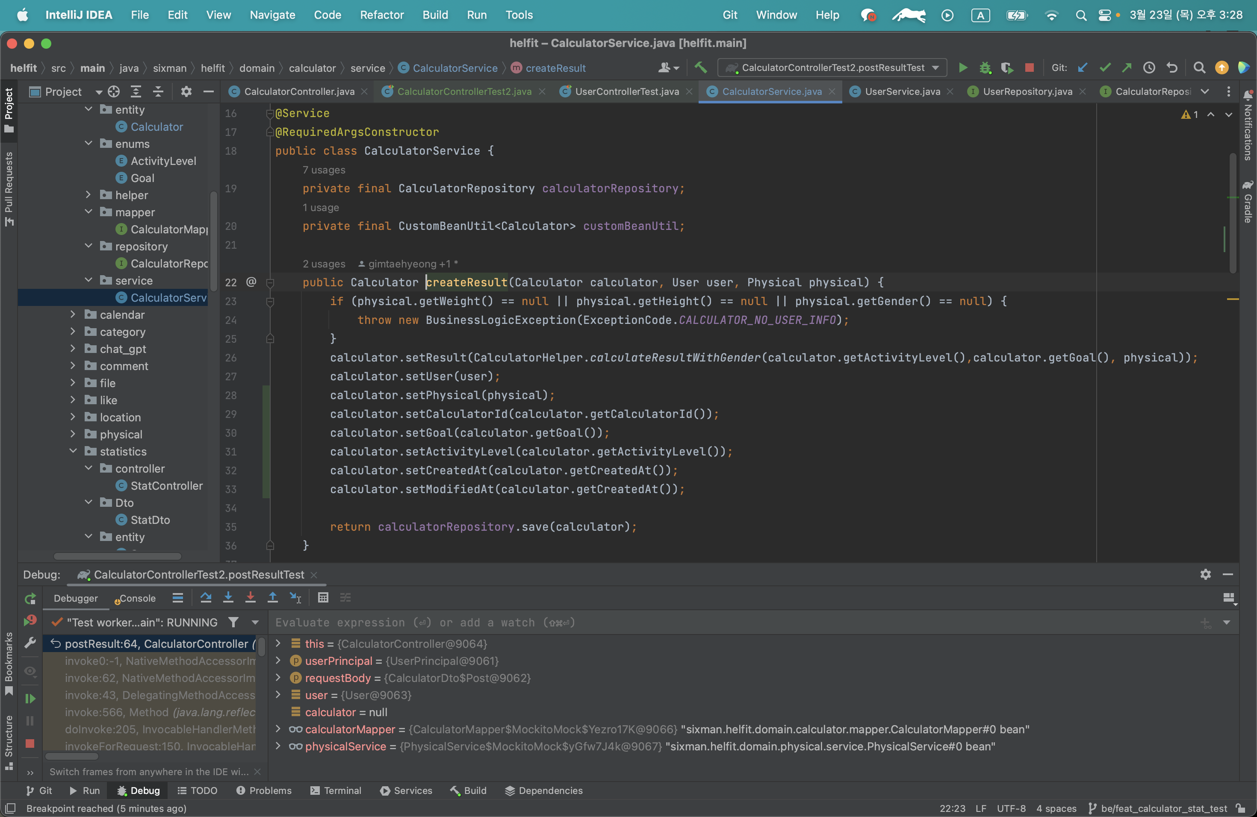
Task: Open the Terminal tool window button
Action: point(336,790)
